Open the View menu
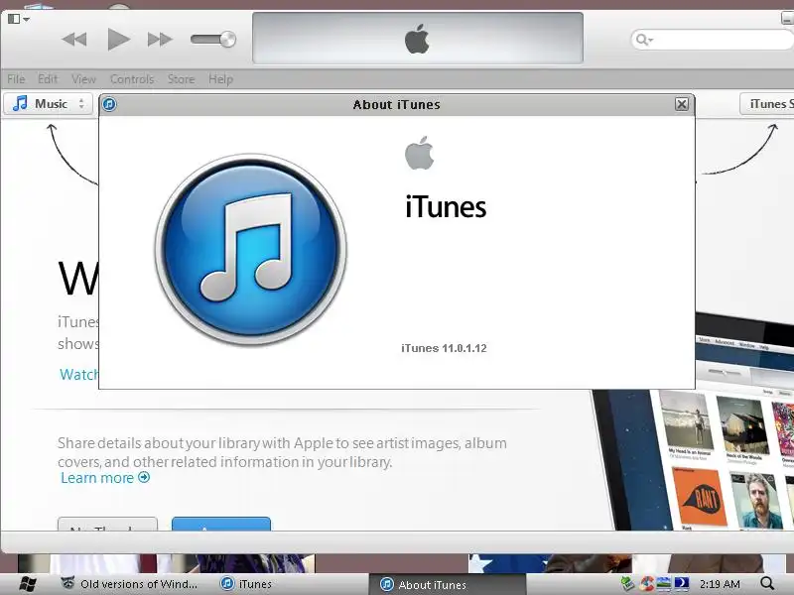 [83, 79]
